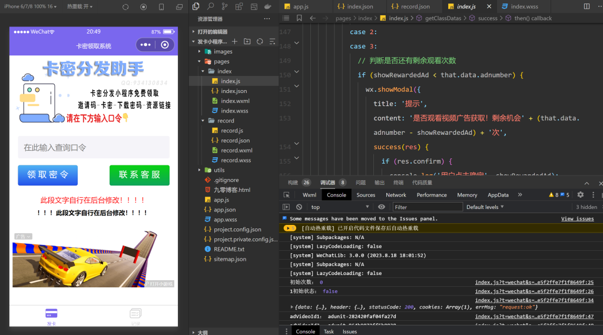Click the 领取密令 button in the simulator
This screenshot has height=335, width=603.
pyautogui.click(x=48, y=175)
